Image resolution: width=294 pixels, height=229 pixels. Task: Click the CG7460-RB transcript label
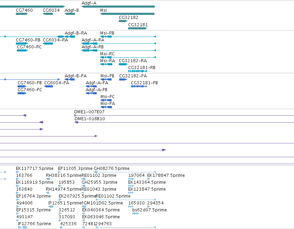pos(28,40)
